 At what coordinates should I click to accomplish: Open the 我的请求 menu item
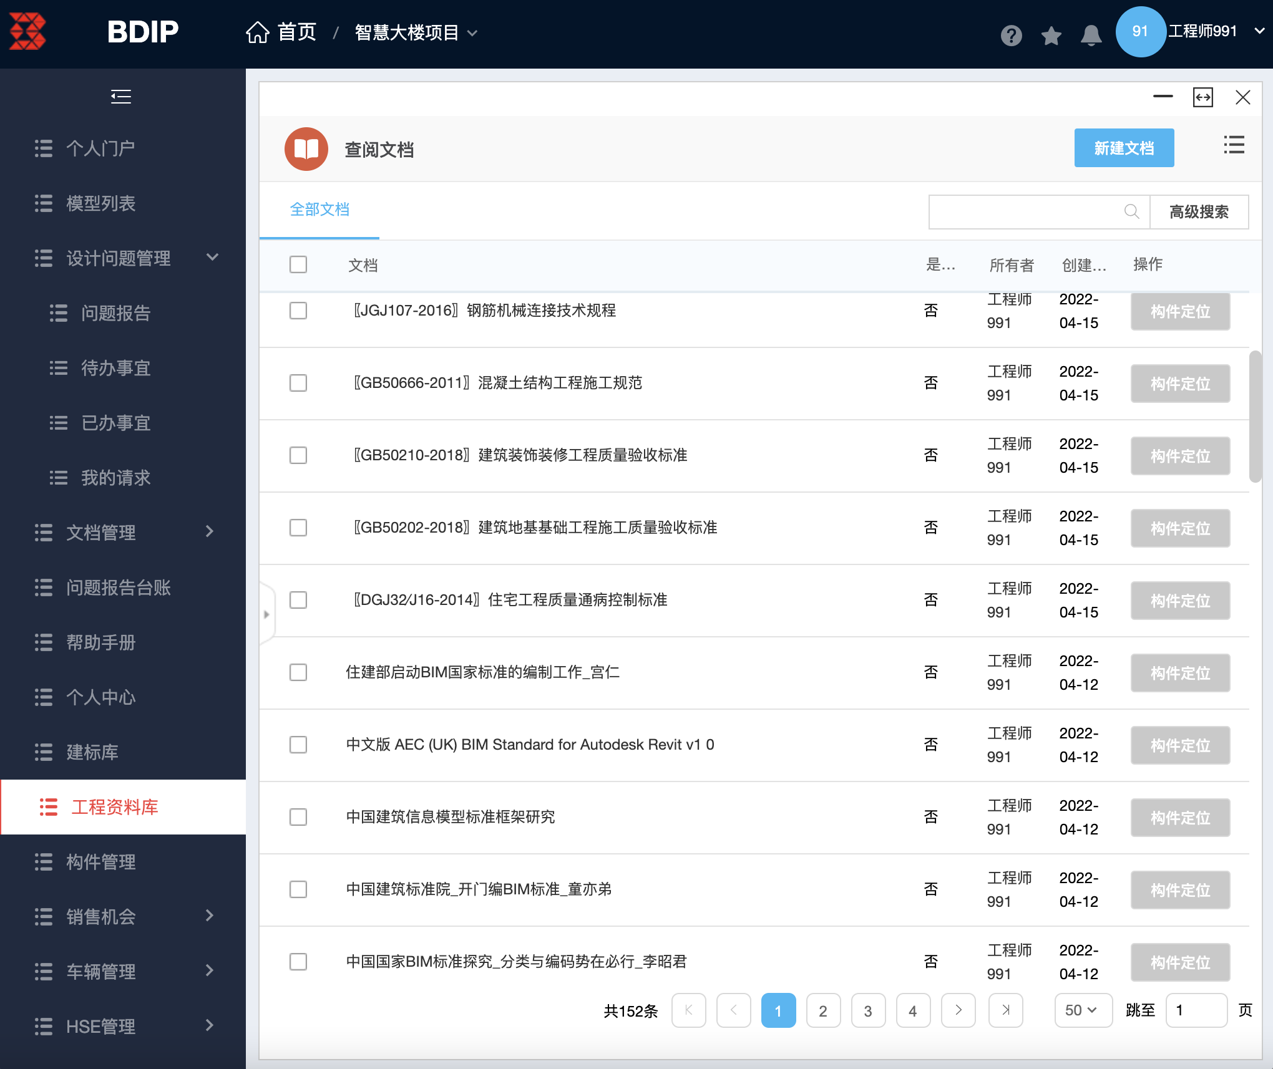pos(116,478)
